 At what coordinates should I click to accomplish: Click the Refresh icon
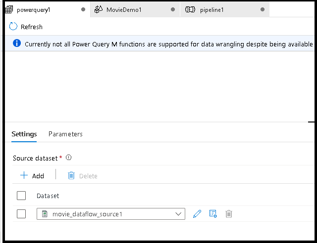click(13, 27)
